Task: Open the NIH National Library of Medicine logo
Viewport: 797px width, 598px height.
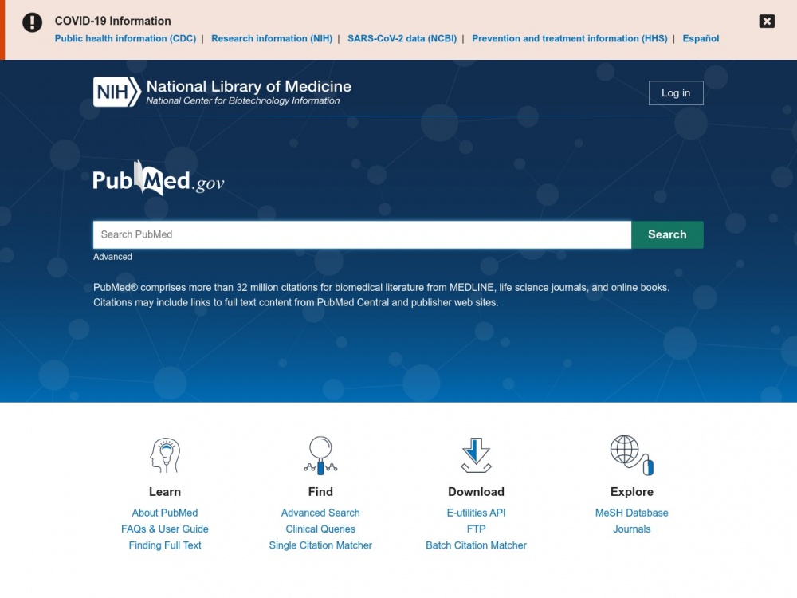Action: click(x=222, y=92)
